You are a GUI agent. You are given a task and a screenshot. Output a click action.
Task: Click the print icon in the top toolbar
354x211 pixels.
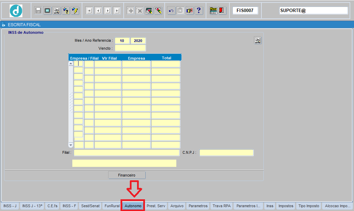pyautogui.click(x=56, y=11)
